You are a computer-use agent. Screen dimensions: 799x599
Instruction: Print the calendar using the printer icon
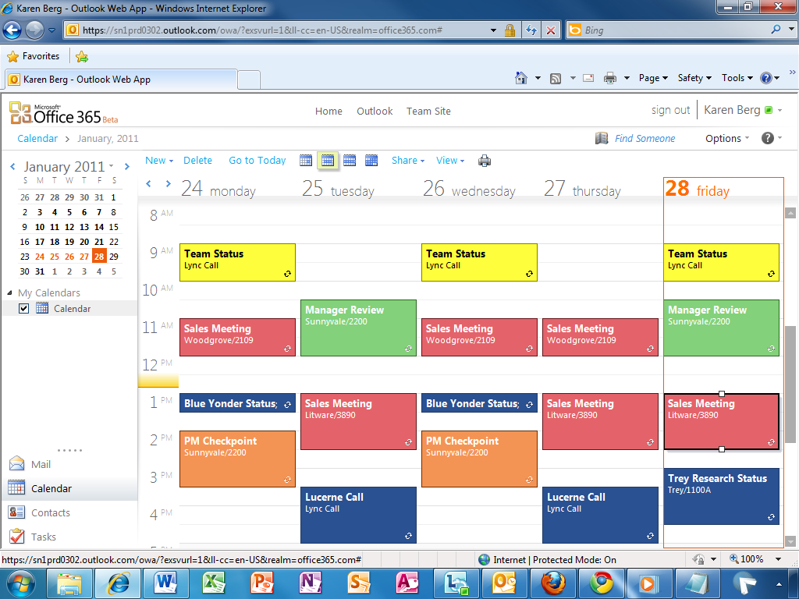485,161
